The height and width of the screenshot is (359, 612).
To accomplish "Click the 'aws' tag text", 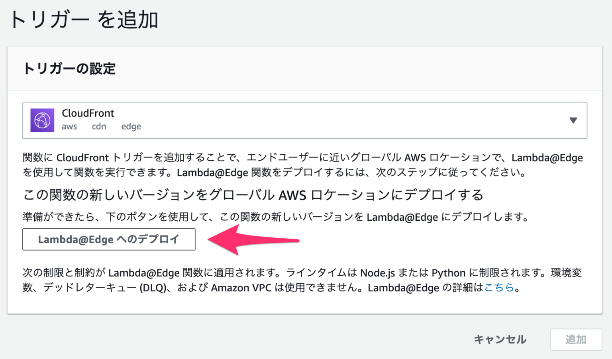I will 69,126.
